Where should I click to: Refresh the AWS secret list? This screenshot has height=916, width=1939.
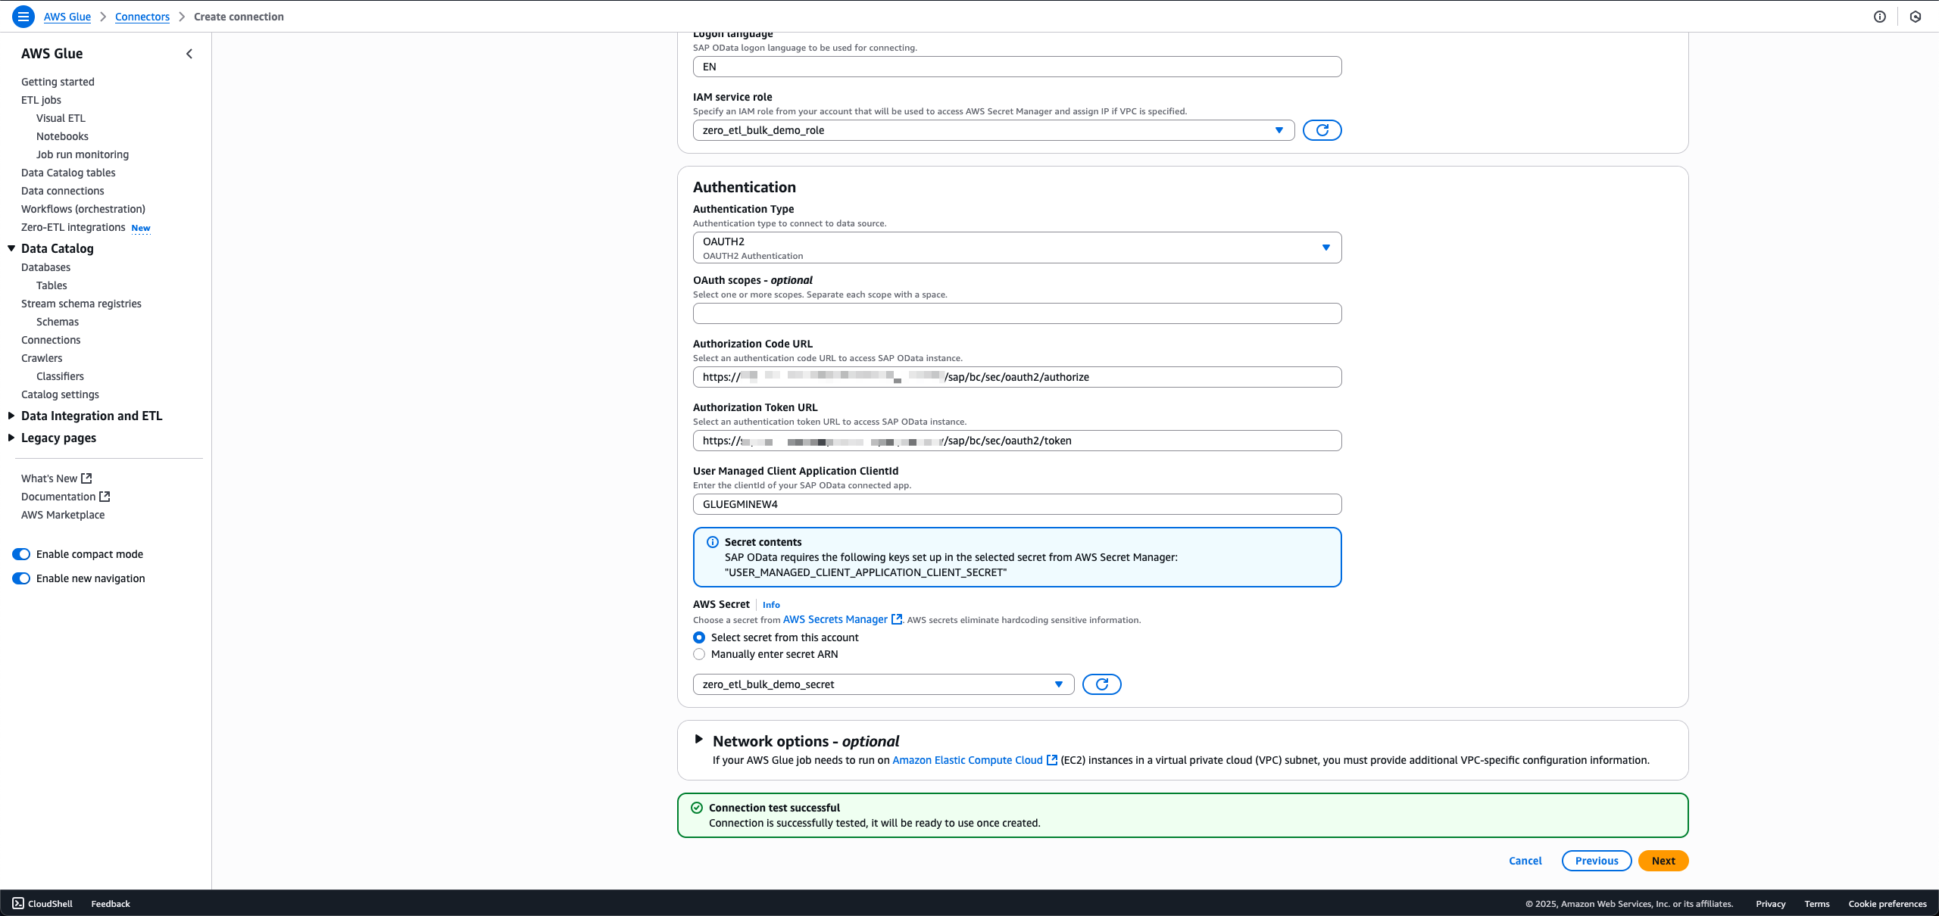coord(1101,684)
